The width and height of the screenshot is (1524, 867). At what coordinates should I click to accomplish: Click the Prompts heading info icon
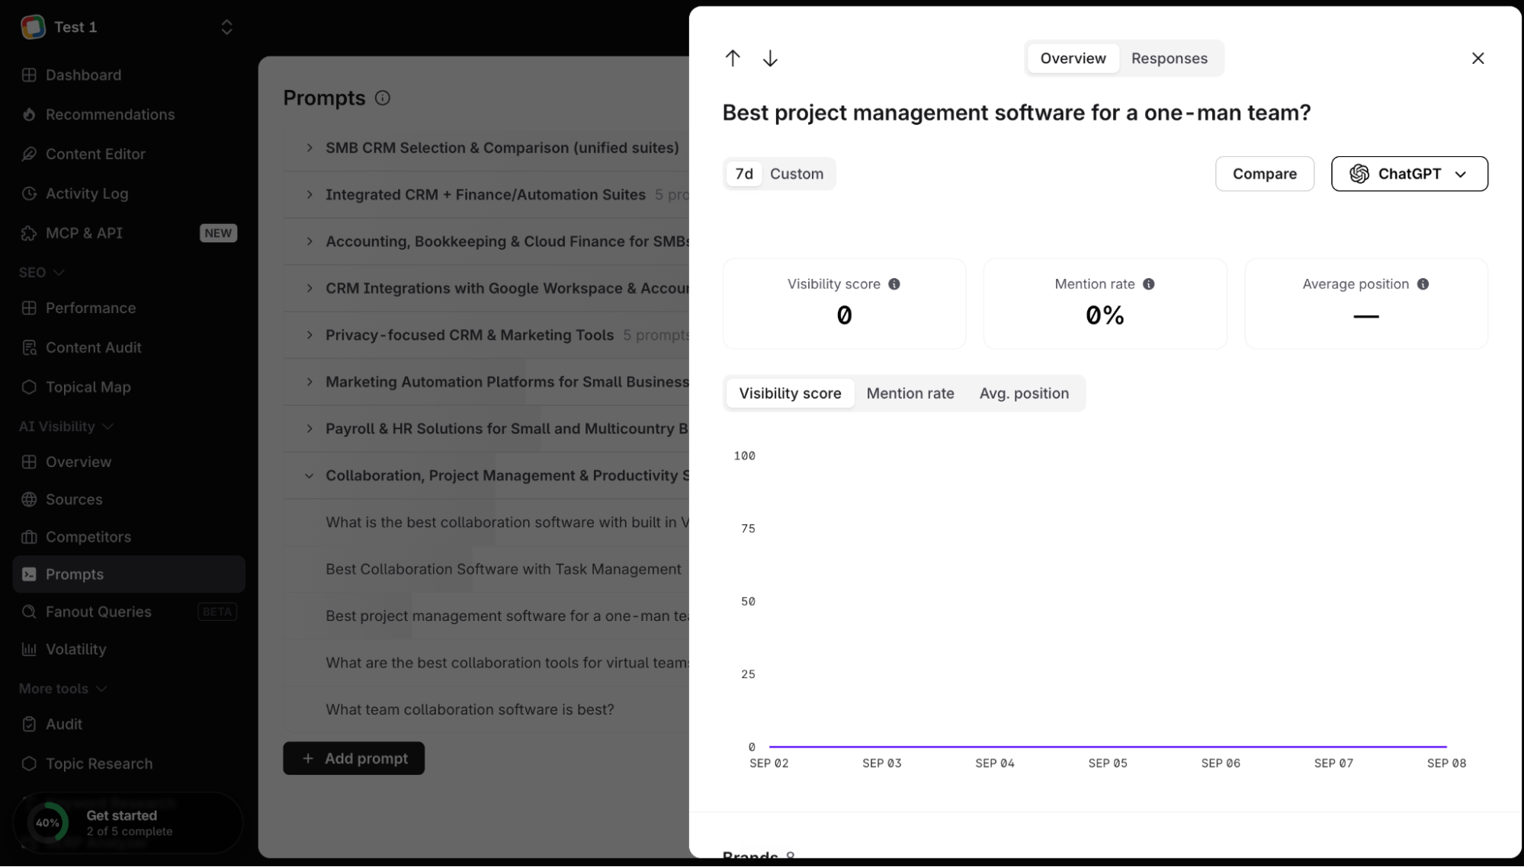[383, 98]
